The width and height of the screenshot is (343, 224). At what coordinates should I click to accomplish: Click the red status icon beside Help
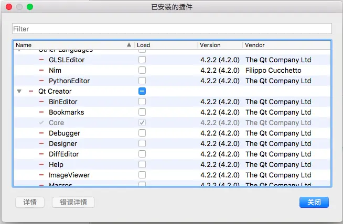click(x=41, y=164)
